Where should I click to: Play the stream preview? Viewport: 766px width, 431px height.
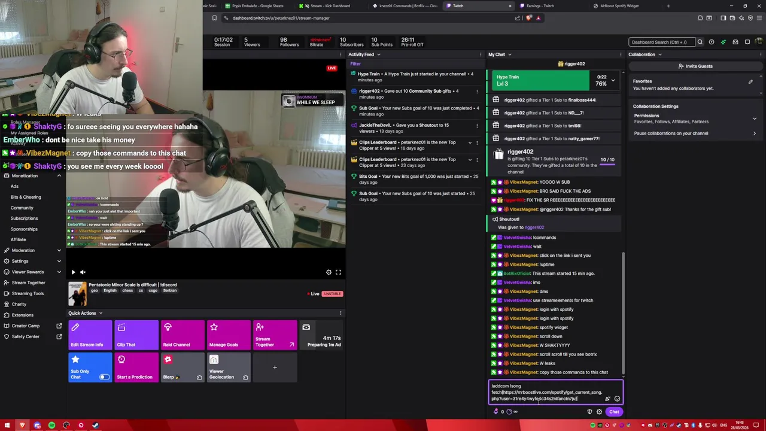click(73, 272)
